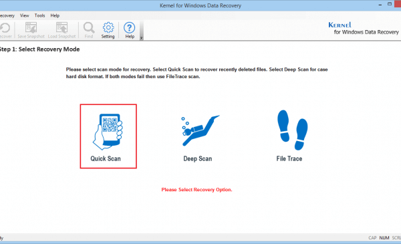Click the Deep Scan label text
401x244 pixels.
coord(198,158)
